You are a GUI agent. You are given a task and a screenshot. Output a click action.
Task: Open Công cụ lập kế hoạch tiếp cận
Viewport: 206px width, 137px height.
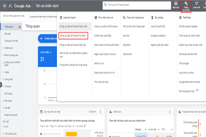73,45
